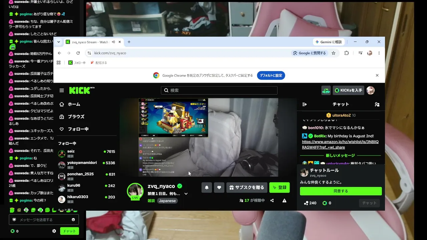Click the 17 が視聴中 viewer count
The height and width of the screenshot is (240, 427).
(x=252, y=201)
